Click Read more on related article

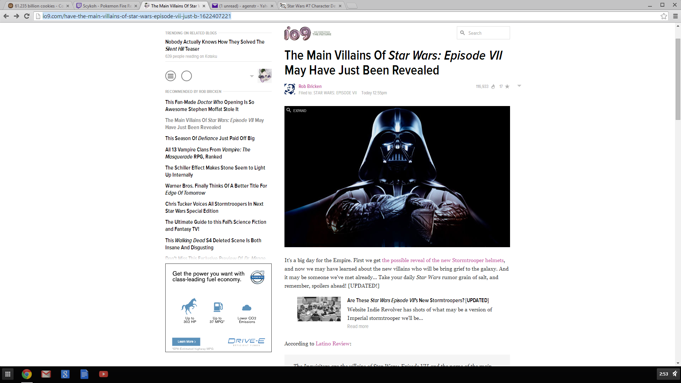[x=358, y=326]
